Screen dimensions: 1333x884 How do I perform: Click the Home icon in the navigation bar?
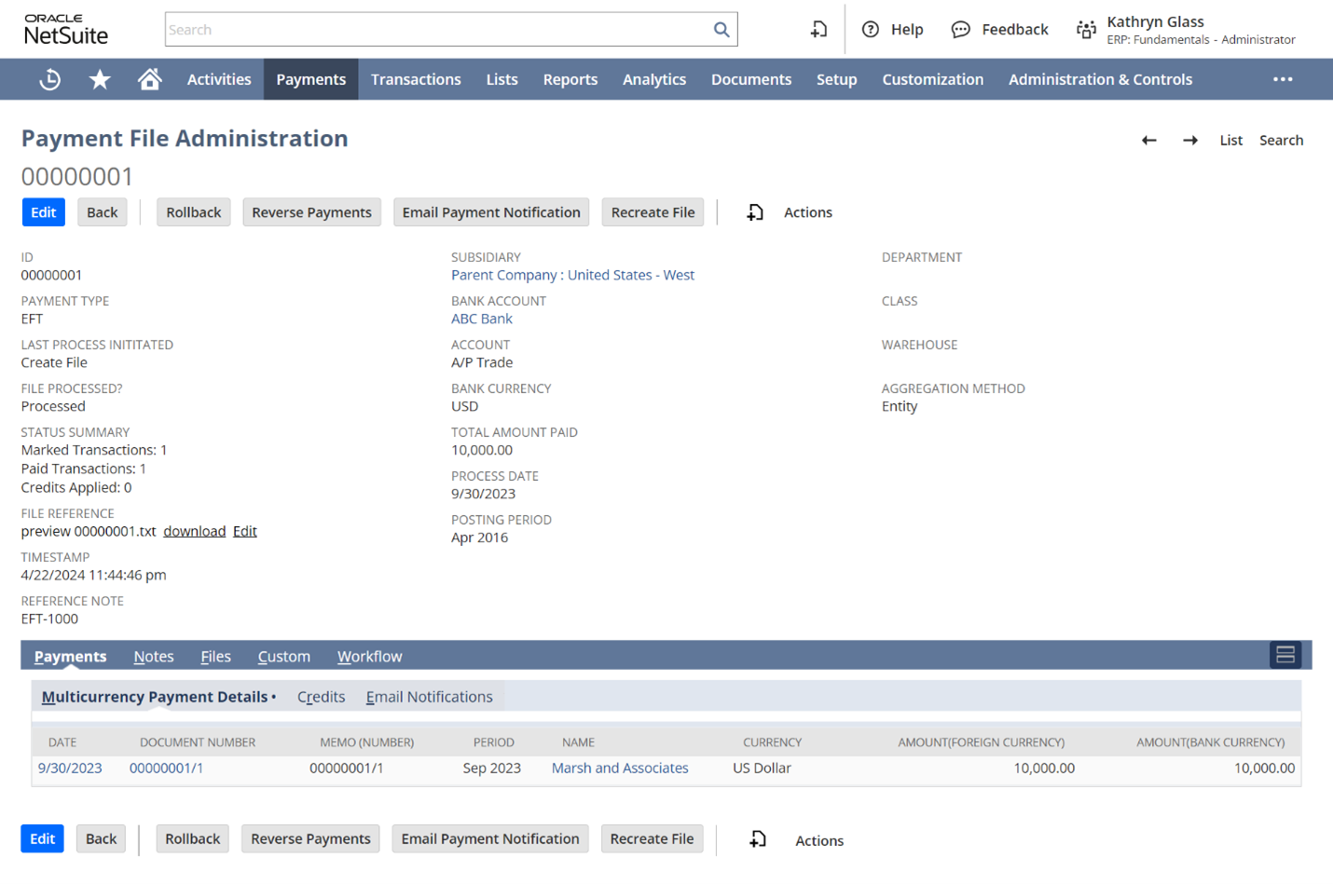pyautogui.click(x=149, y=79)
